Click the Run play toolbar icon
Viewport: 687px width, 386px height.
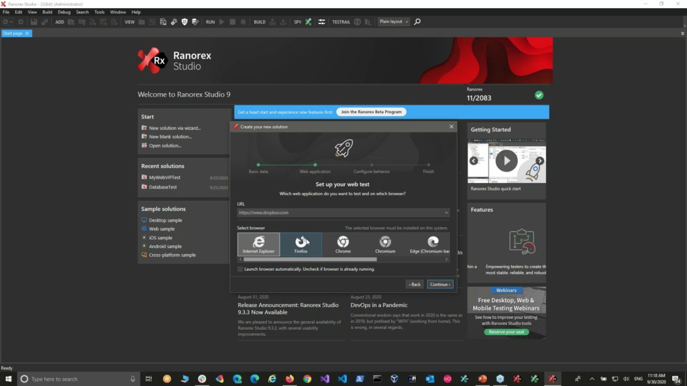(221, 22)
